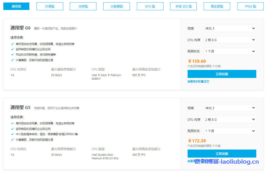Switch to the GPU 型 tab
Screen dimensions: 266x172
pos(150,6)
